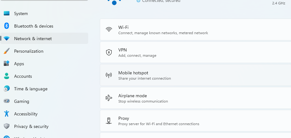The width and height of the screenshot is (291, 138).
Task: Click the Personalization paintbrush icon
Action: pyautogui.click(x=7, y=51)
